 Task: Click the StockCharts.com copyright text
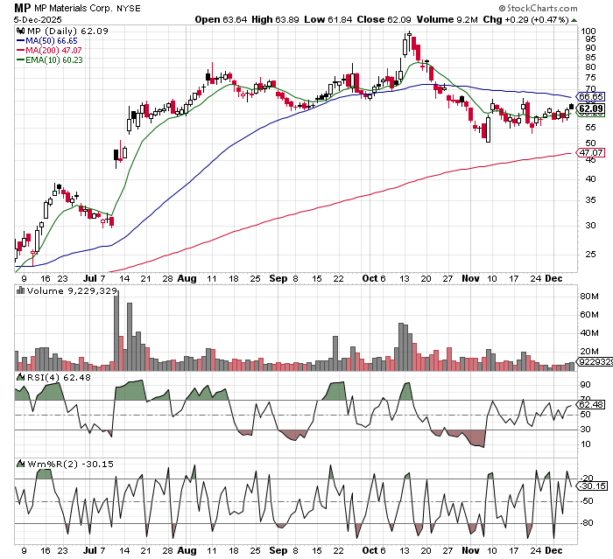tap(539, 8)
